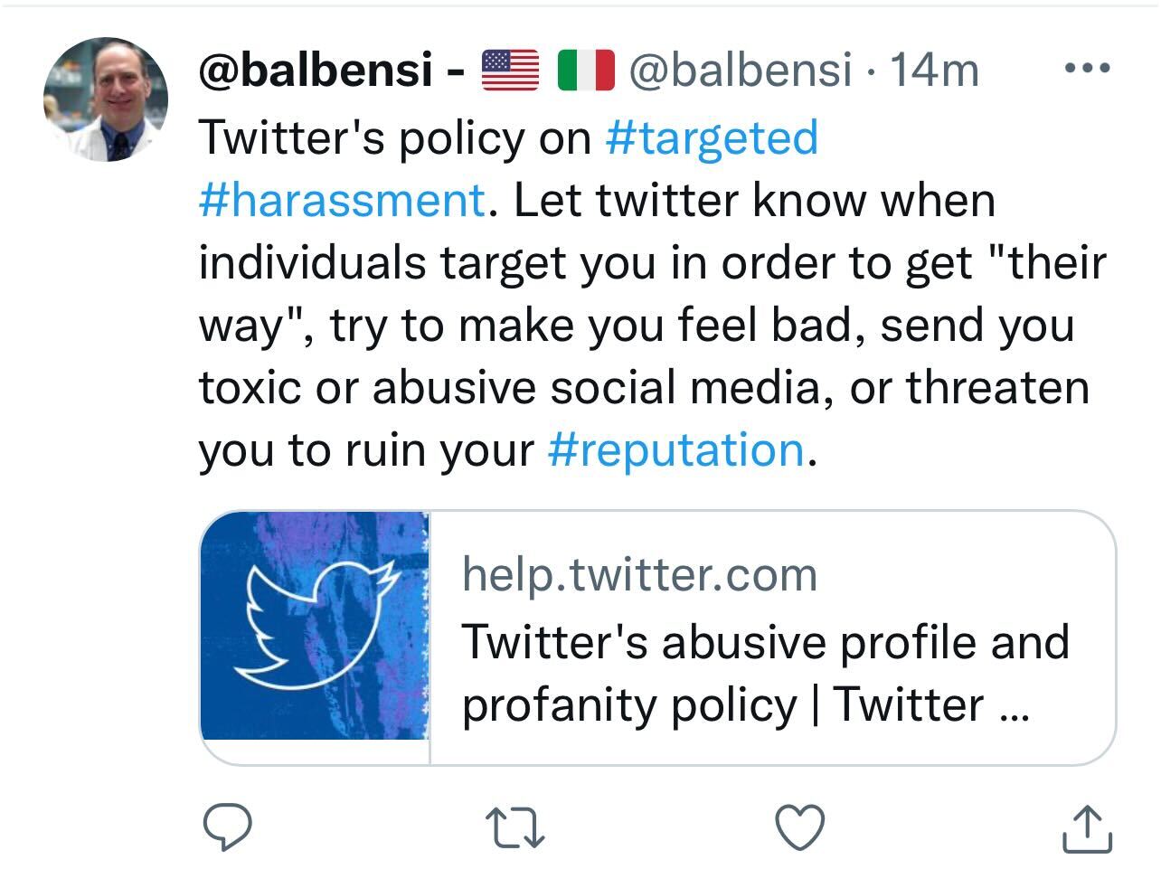The image size is (1161, 888).
Task: Open "Twitter's abusive profile and profanity policy" title
Action: 765,673
